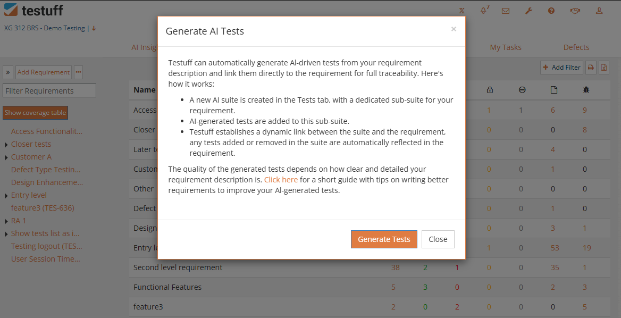Click Show coverage table button

coord(35,112)
